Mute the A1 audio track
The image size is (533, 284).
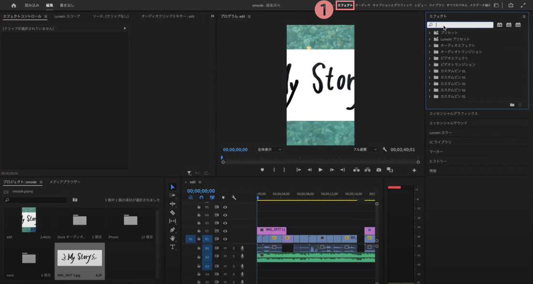coord(225,248)
